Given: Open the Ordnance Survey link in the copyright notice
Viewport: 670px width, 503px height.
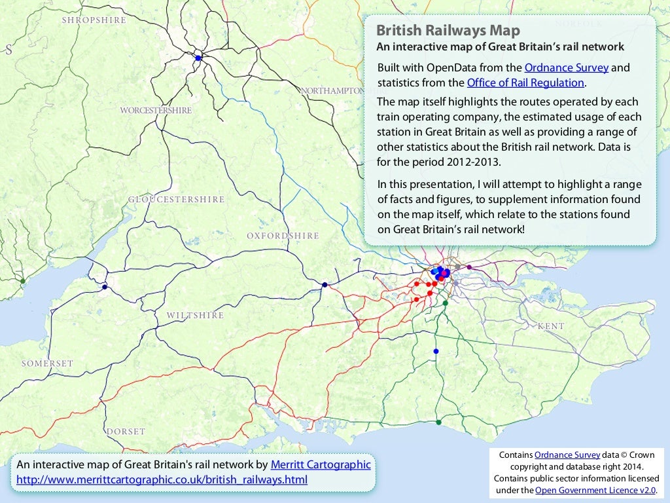Looking at the screenshot, I should click(x=567, y=455).
